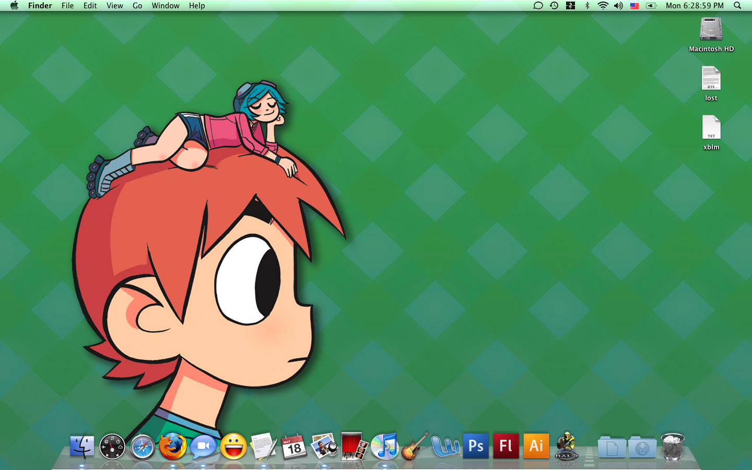
Task: Open the View menu
Action: [x=115, y=6]
